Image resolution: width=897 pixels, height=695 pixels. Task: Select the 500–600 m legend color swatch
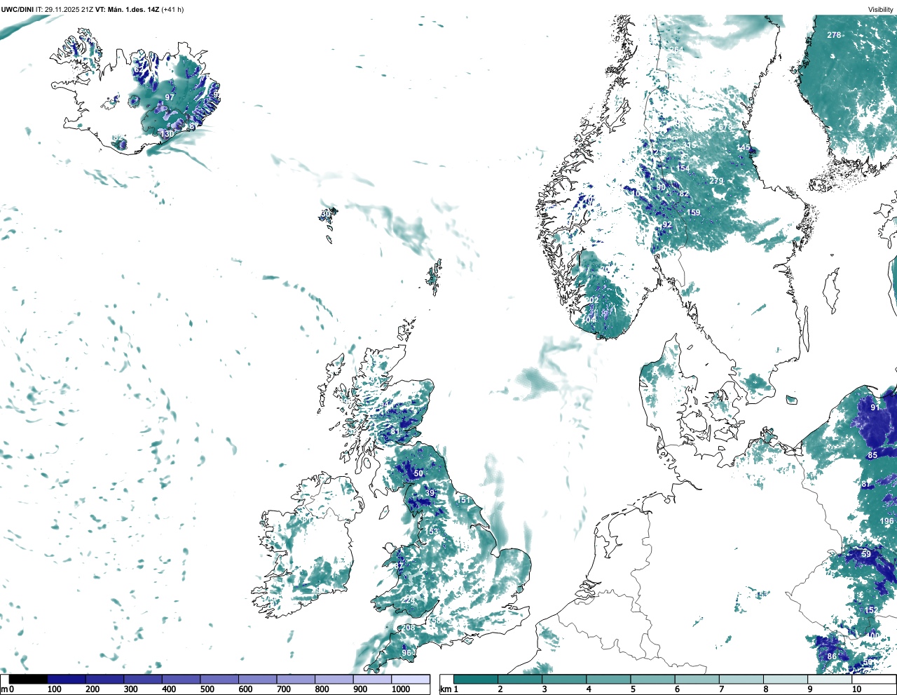(219, 679)
